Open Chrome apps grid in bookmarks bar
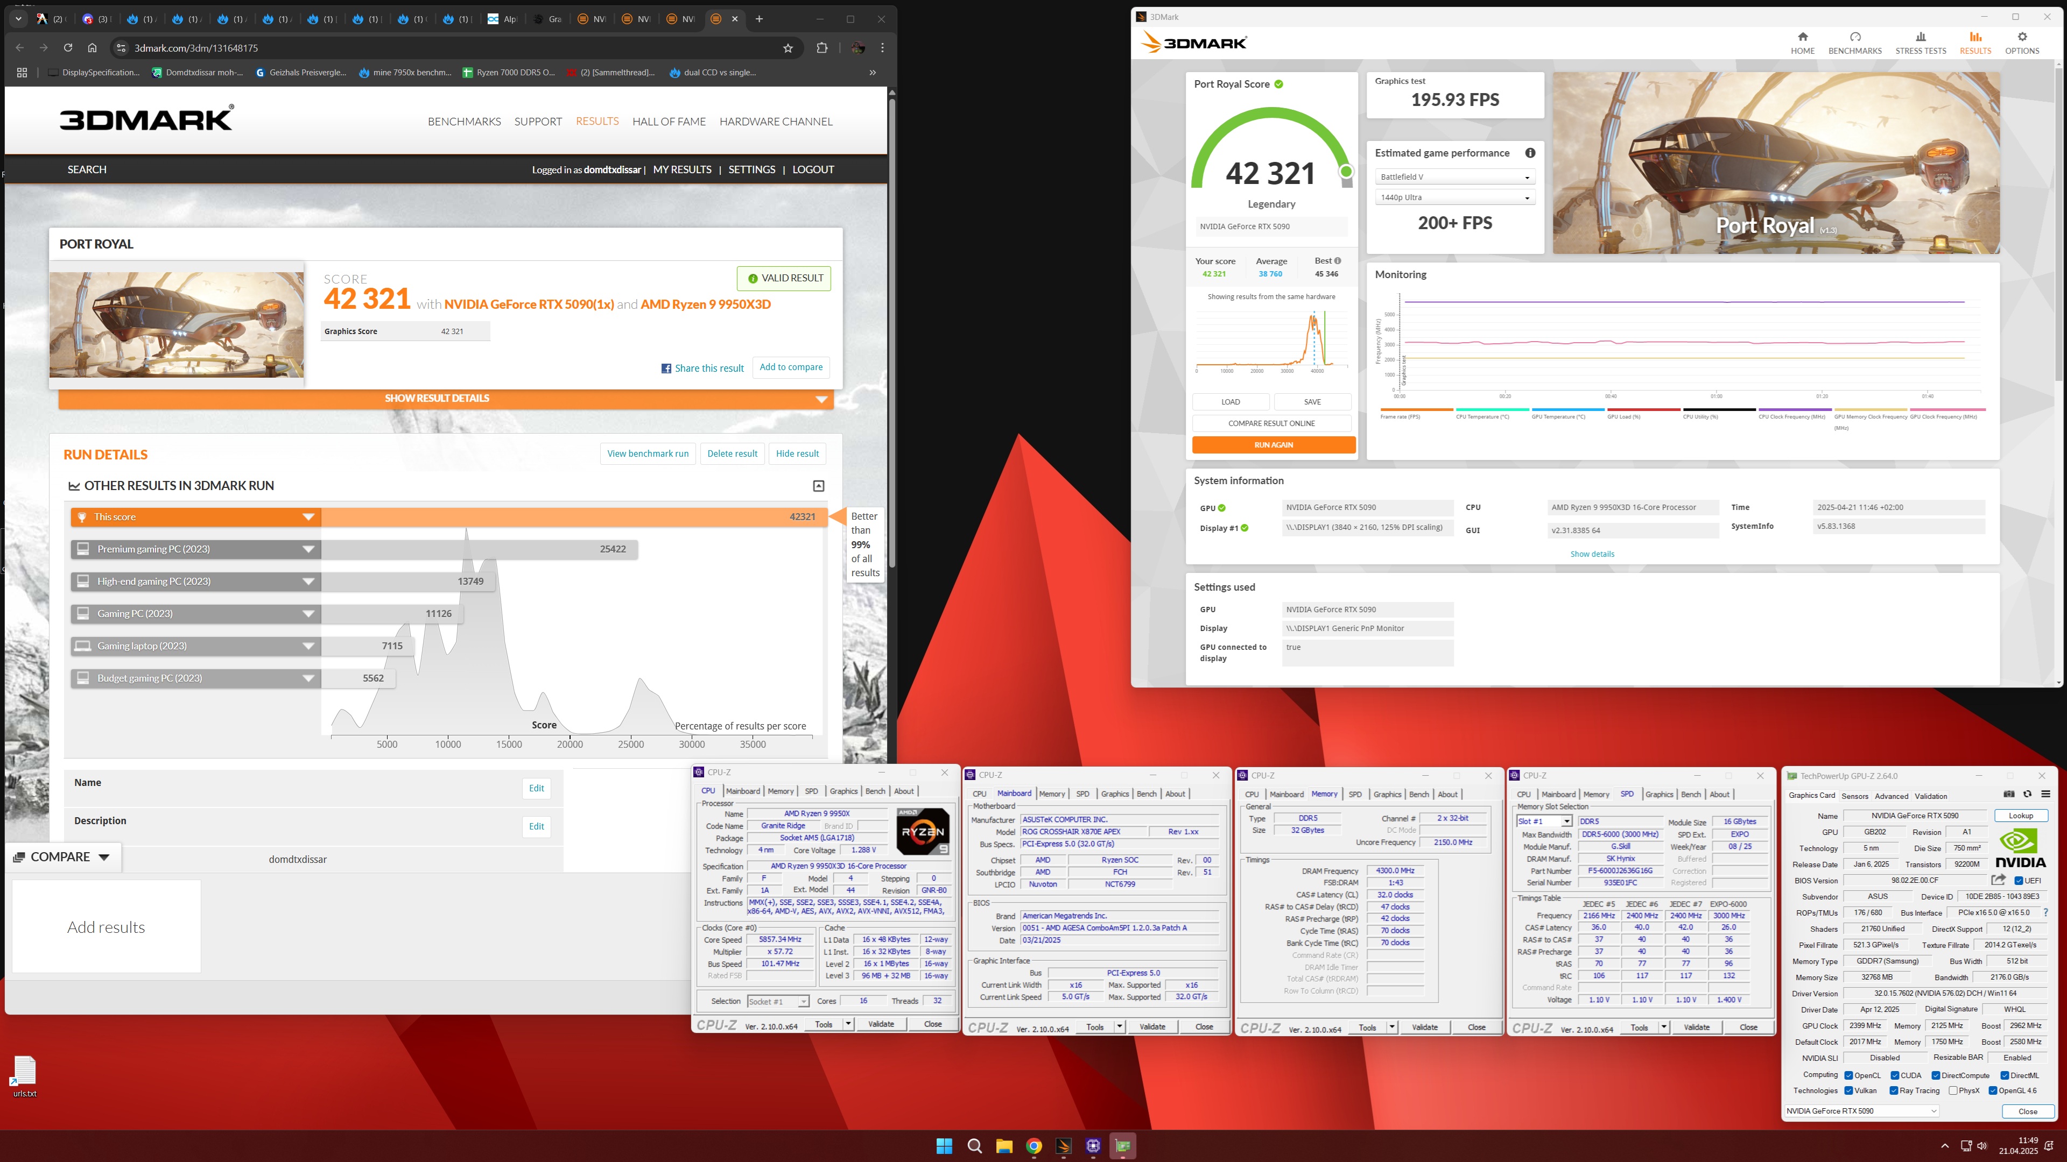 coord(22,72)
